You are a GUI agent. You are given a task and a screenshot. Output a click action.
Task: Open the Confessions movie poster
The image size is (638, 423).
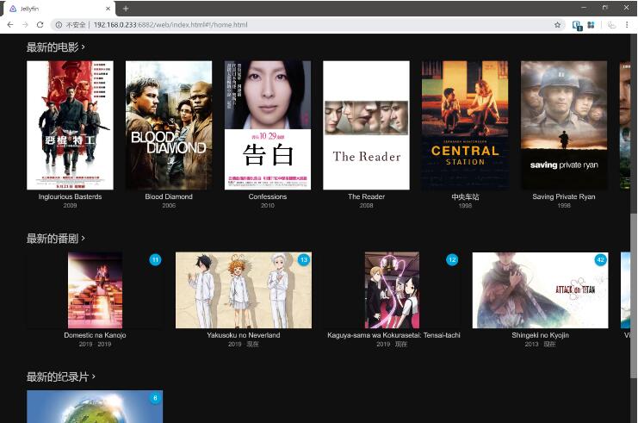click(268, 126)
